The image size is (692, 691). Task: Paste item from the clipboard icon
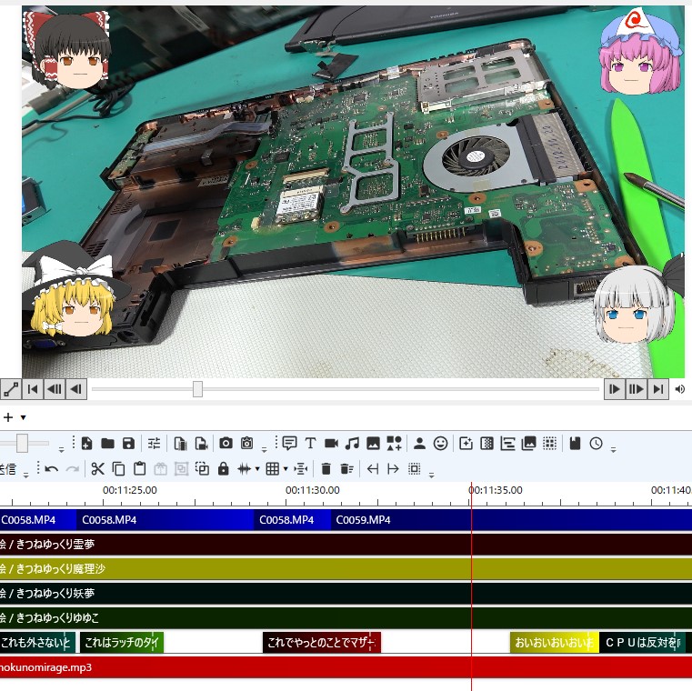click(x=139, y=468)
